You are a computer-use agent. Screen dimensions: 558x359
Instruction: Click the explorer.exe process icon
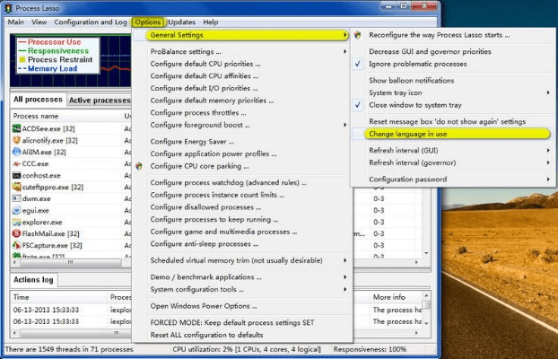click(x=17, y=222)
